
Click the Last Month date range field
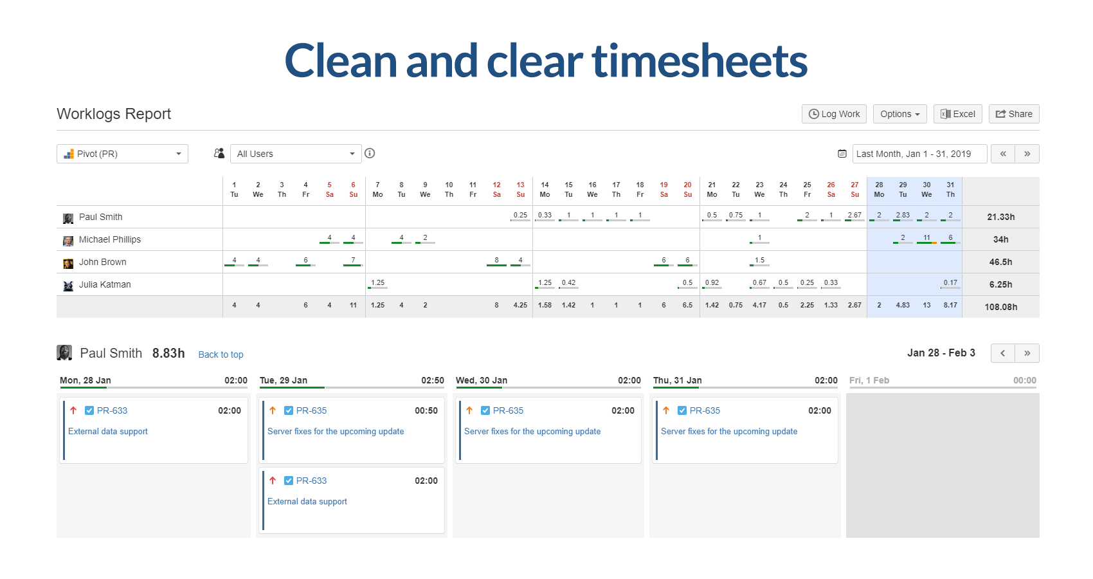point(919,154)
